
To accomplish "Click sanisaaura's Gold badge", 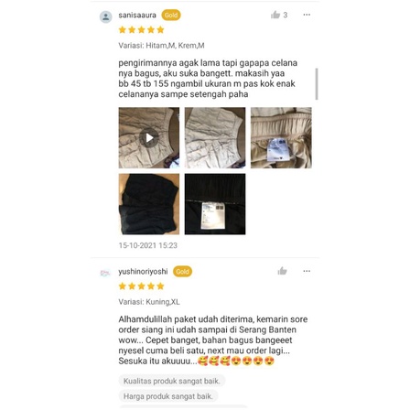I will pos(171,15).
